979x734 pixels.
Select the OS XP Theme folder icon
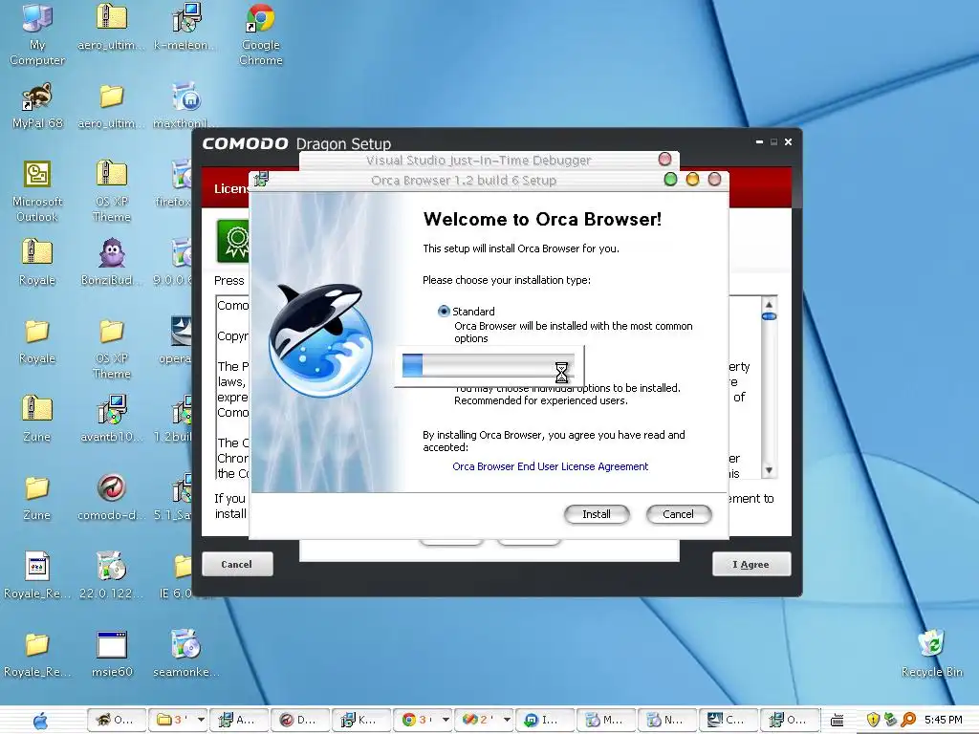(x=112, y=348)
